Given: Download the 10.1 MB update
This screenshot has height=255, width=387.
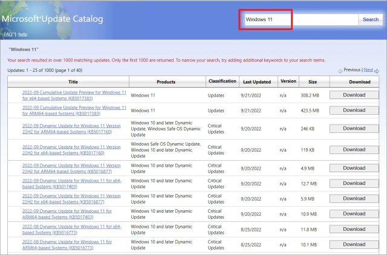Looking at the screenshot, I should click(x=354, y=245).
